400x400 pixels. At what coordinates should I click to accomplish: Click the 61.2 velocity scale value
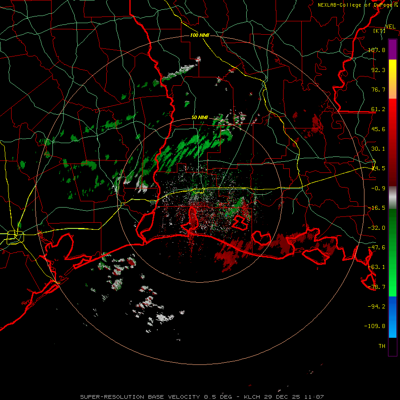[378, 109]
